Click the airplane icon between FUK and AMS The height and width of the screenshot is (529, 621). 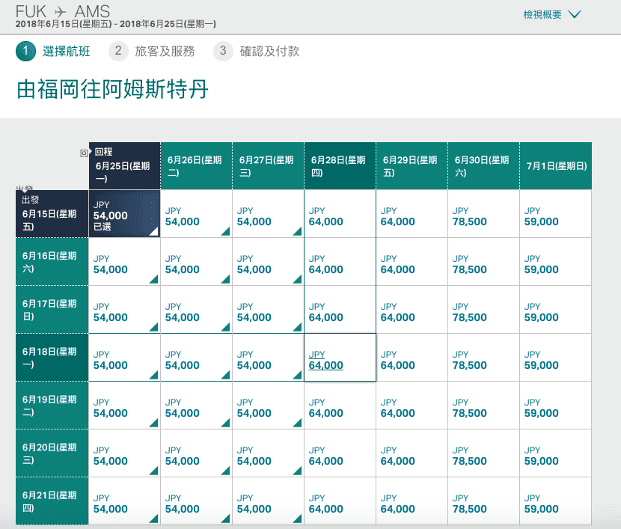click(60, 11)
